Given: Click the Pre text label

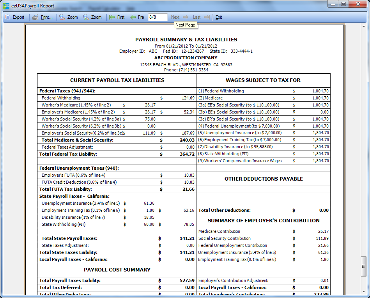Looking at the screenshot, I should tap(141, 17).
